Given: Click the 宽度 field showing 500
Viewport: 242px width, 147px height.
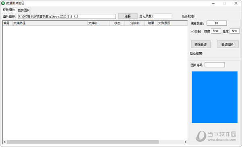Looking at the screenshot, I should click(x=216, y=31).
